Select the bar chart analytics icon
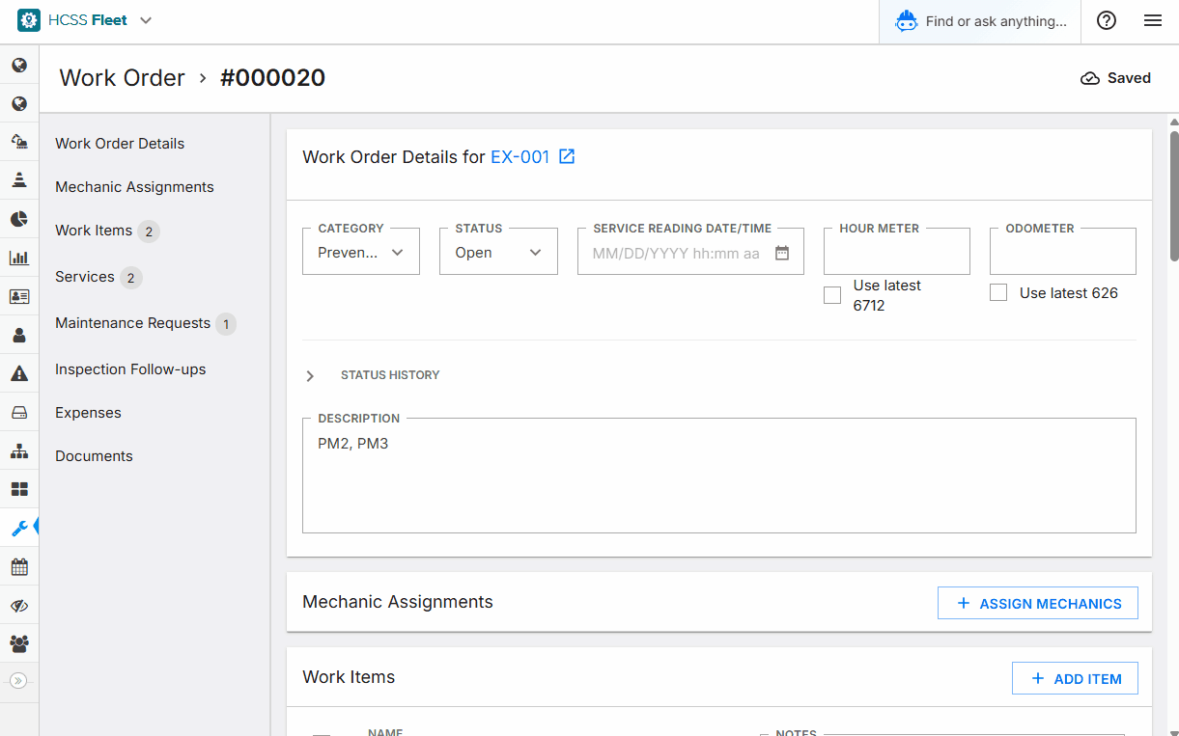 click(19, 258)
